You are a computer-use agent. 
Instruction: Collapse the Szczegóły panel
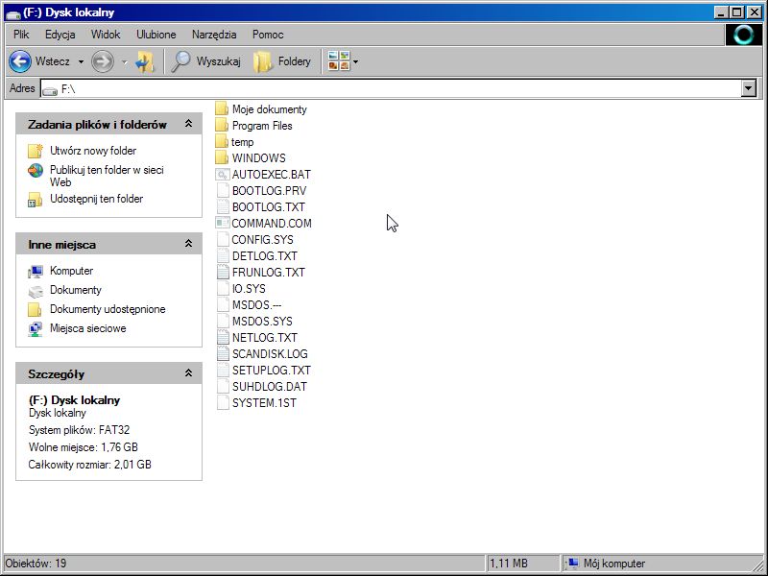pyautogui.click(x=188, y=373)
